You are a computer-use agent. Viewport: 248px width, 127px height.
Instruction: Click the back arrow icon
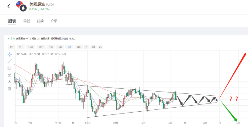(x=8, y=6)
